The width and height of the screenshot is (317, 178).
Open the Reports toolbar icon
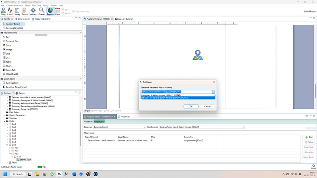coord(50,11)
